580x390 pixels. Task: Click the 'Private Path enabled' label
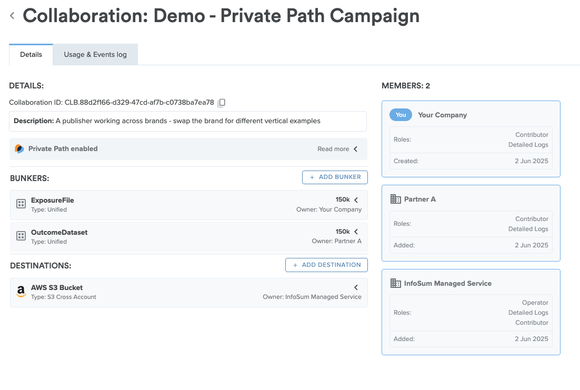63,149
